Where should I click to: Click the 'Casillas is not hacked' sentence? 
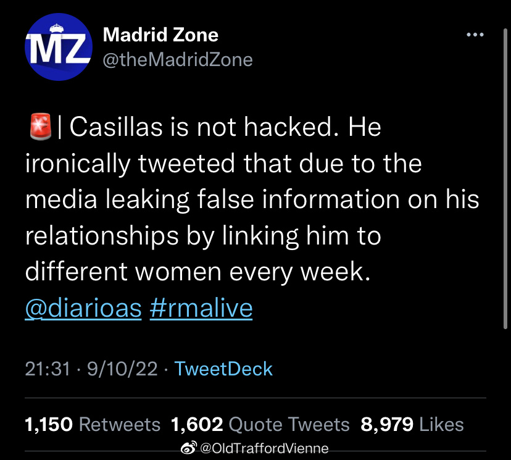tap(204, 128)
